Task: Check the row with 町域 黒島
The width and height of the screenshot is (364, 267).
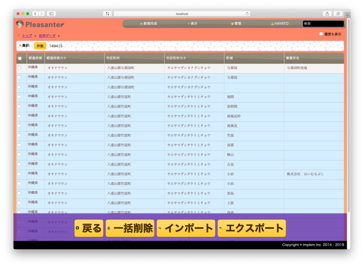Action: click(x=19, y=193)
